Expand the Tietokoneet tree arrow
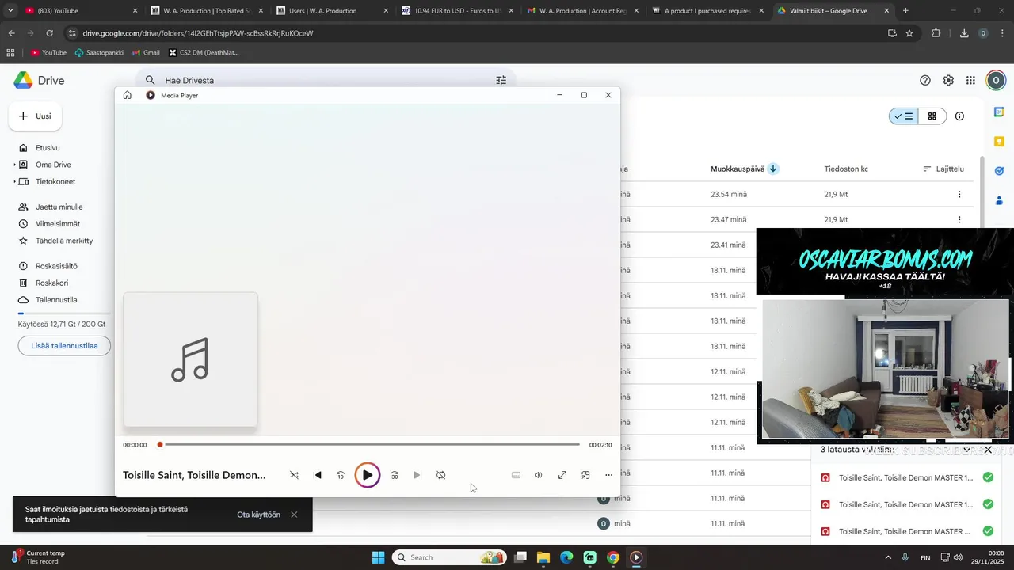Screen dimensions: 1014x570 14,181
